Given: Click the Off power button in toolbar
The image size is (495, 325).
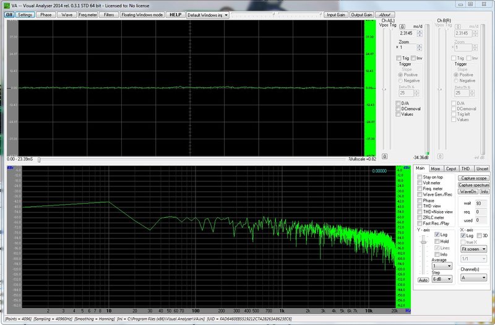Looking at the screenshot, I should (x=9, y=14).
